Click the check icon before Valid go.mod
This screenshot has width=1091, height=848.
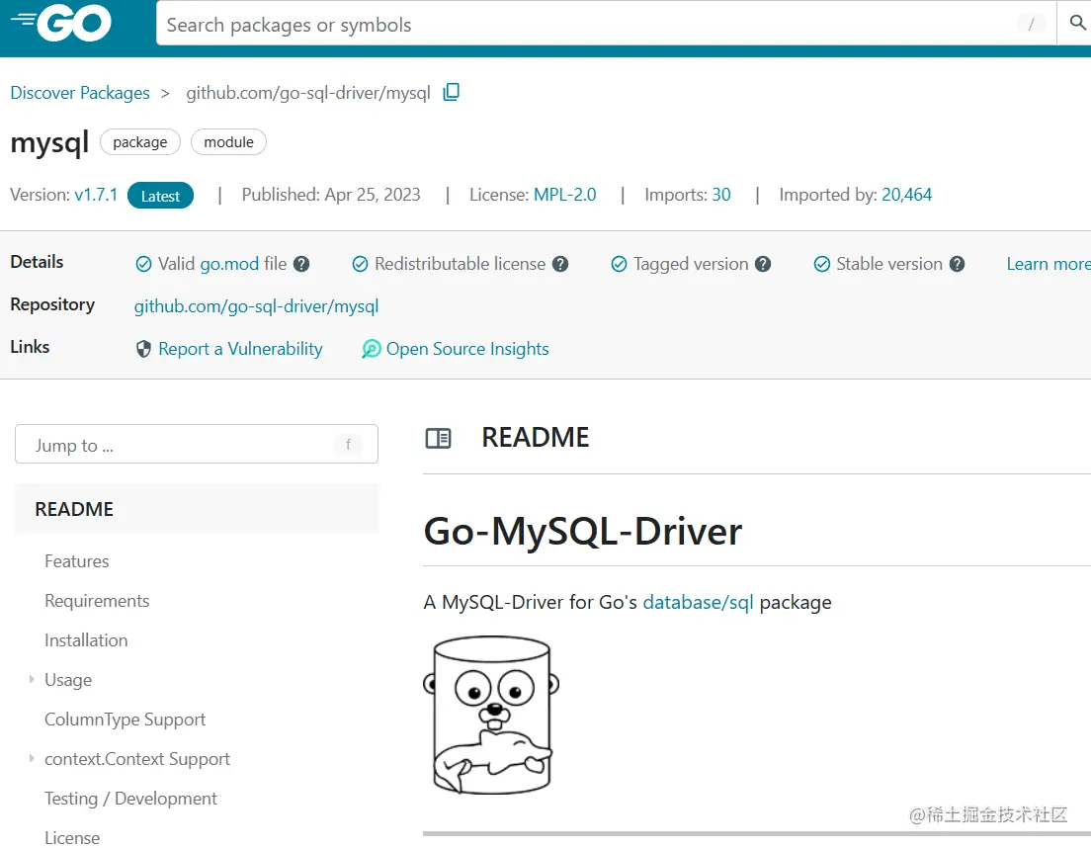[143, 264]
